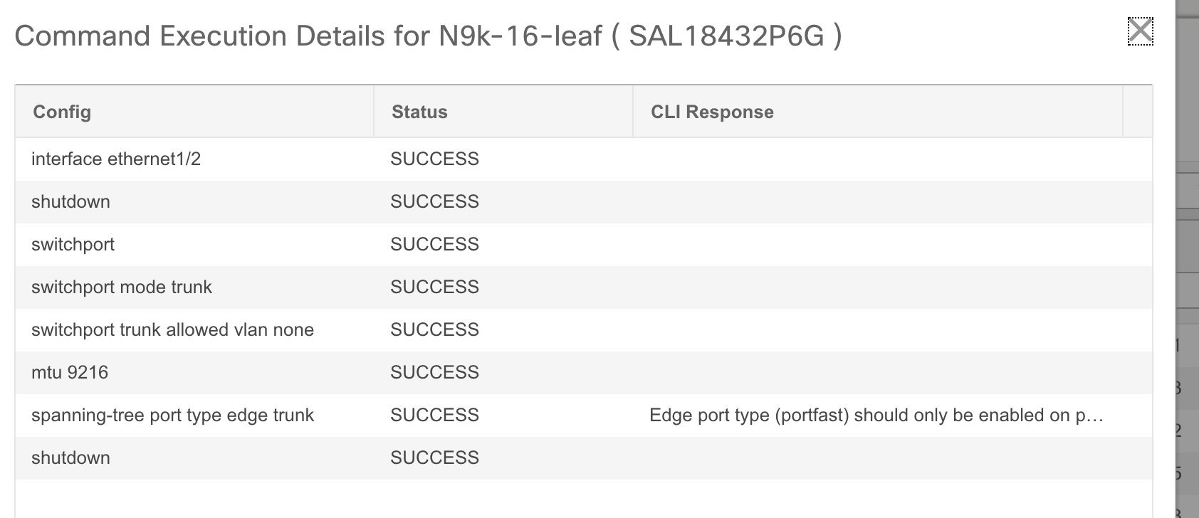Select the switchport mode trunk row

coord(583,287)
